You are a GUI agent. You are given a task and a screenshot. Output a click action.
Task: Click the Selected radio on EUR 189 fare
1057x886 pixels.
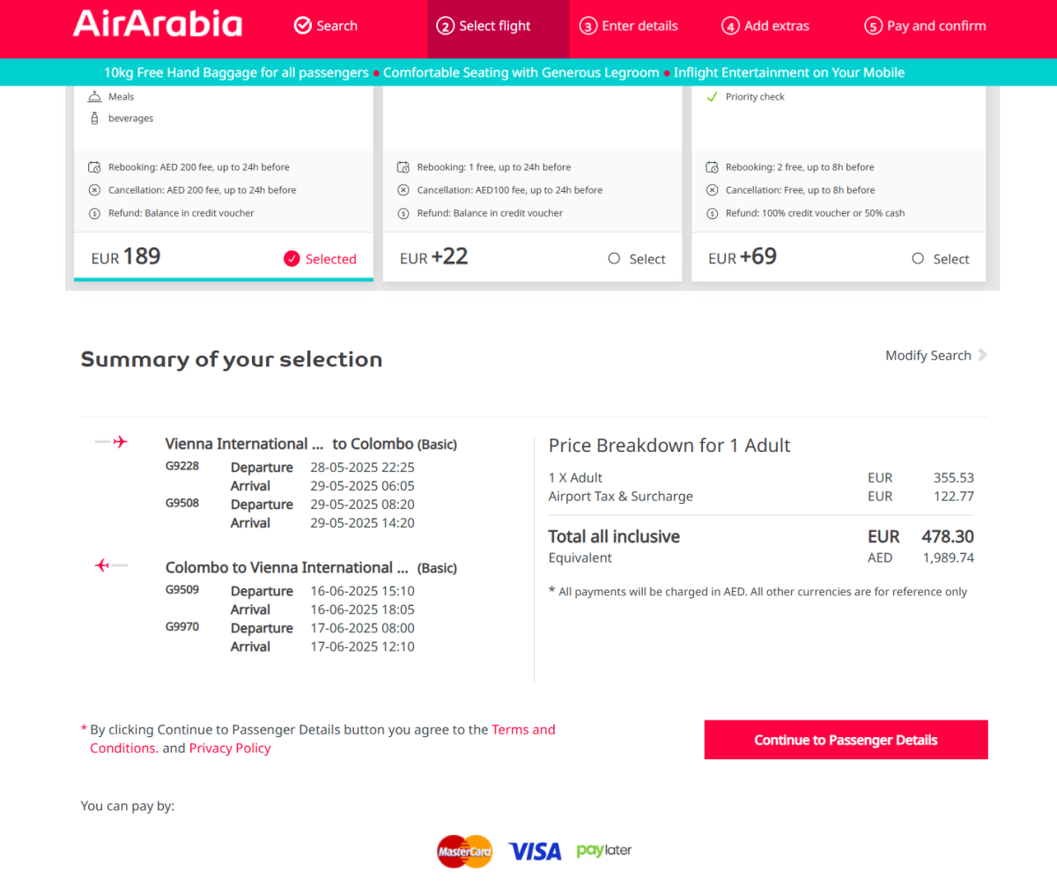click(x=292, y=259)
